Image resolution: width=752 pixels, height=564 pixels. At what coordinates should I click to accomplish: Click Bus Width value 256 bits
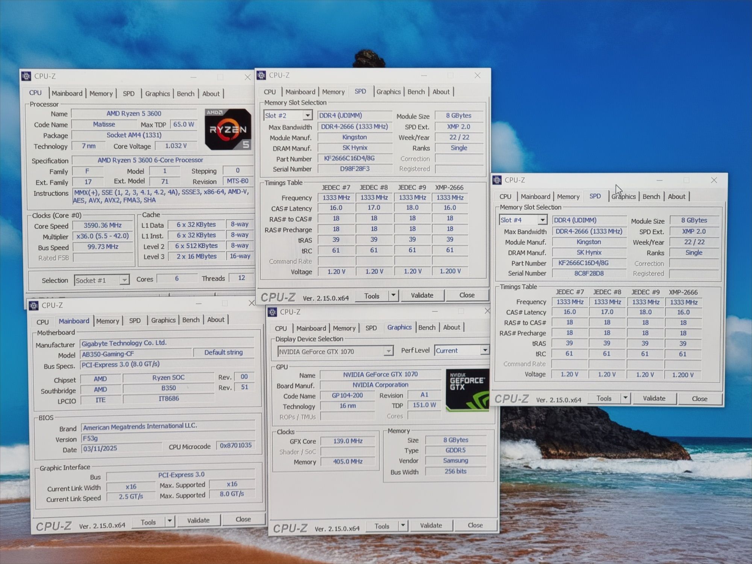456,471
